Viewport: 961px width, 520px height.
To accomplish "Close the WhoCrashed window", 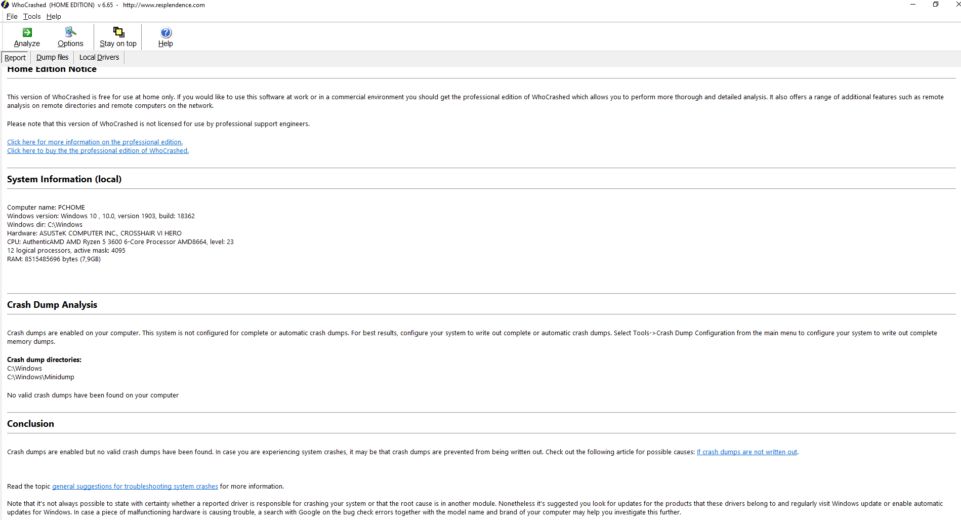I will pos(956,5).
